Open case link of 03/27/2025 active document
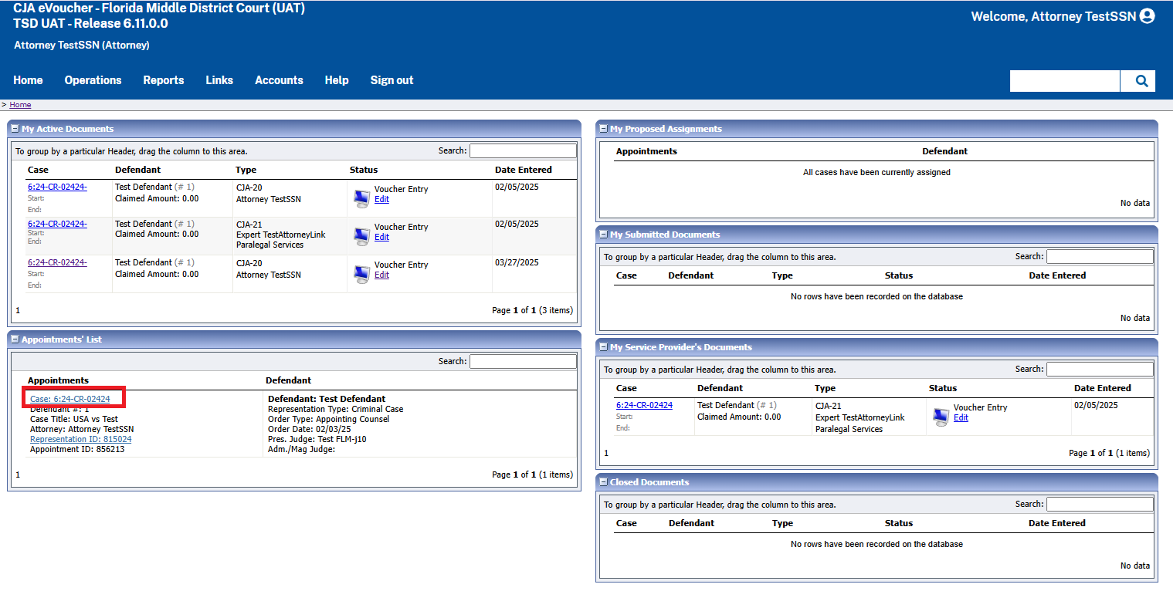This screenshot has height=591, width=1173. tap(57, 262)
